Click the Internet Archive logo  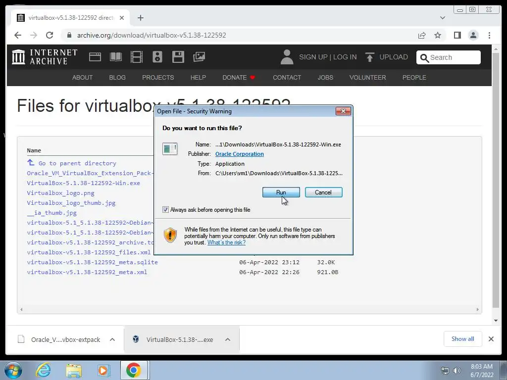click(x=45, y=57)
